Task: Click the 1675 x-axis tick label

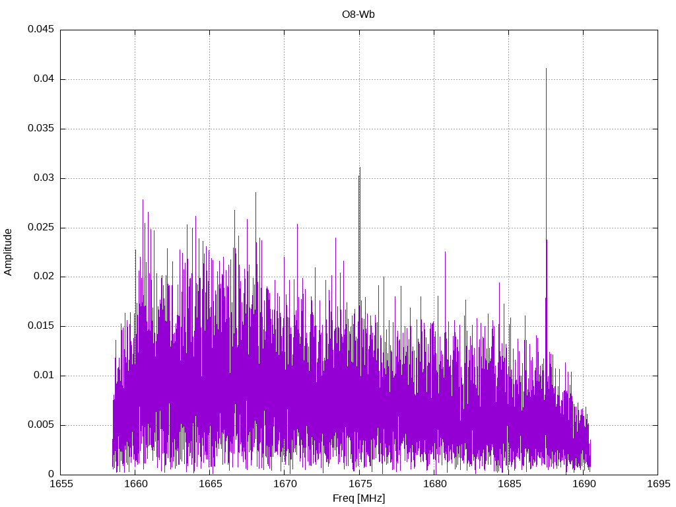Action: coord(359,484)
